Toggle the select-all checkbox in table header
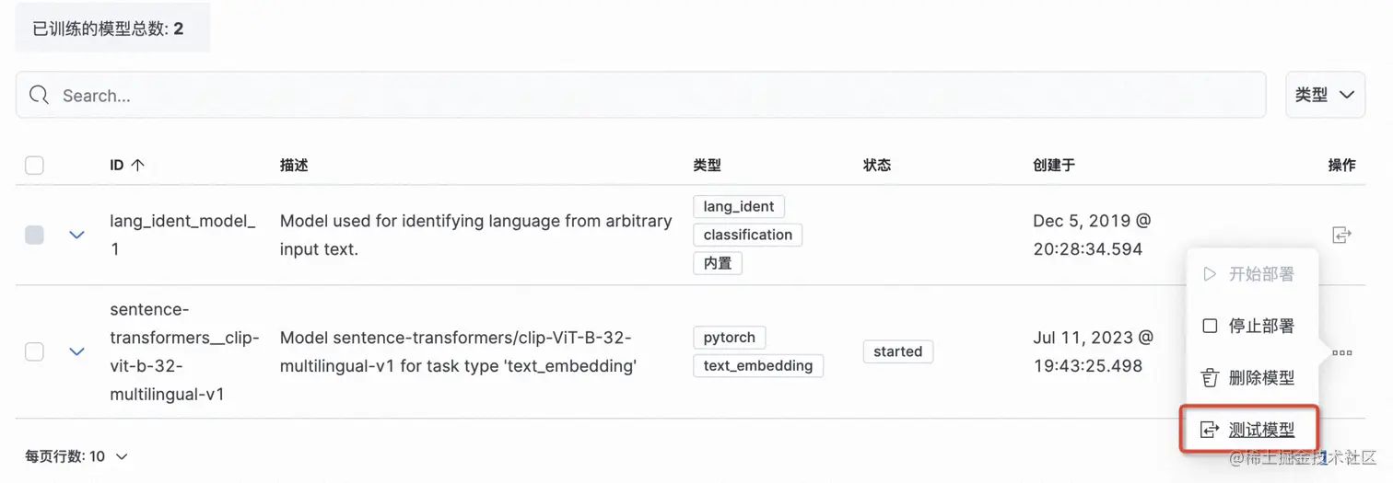The image size is (1393, 483). pyautogui.click(x=34, y=166)
